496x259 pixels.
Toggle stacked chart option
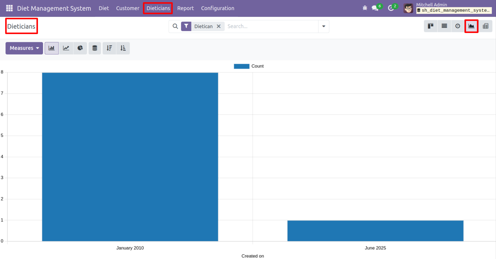click(x=95, y=48)
